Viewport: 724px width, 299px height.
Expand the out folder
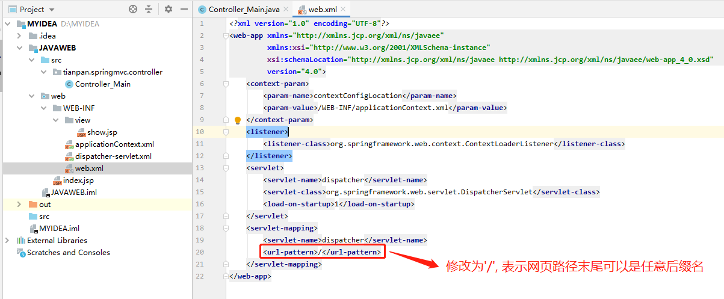pos(20,204)
